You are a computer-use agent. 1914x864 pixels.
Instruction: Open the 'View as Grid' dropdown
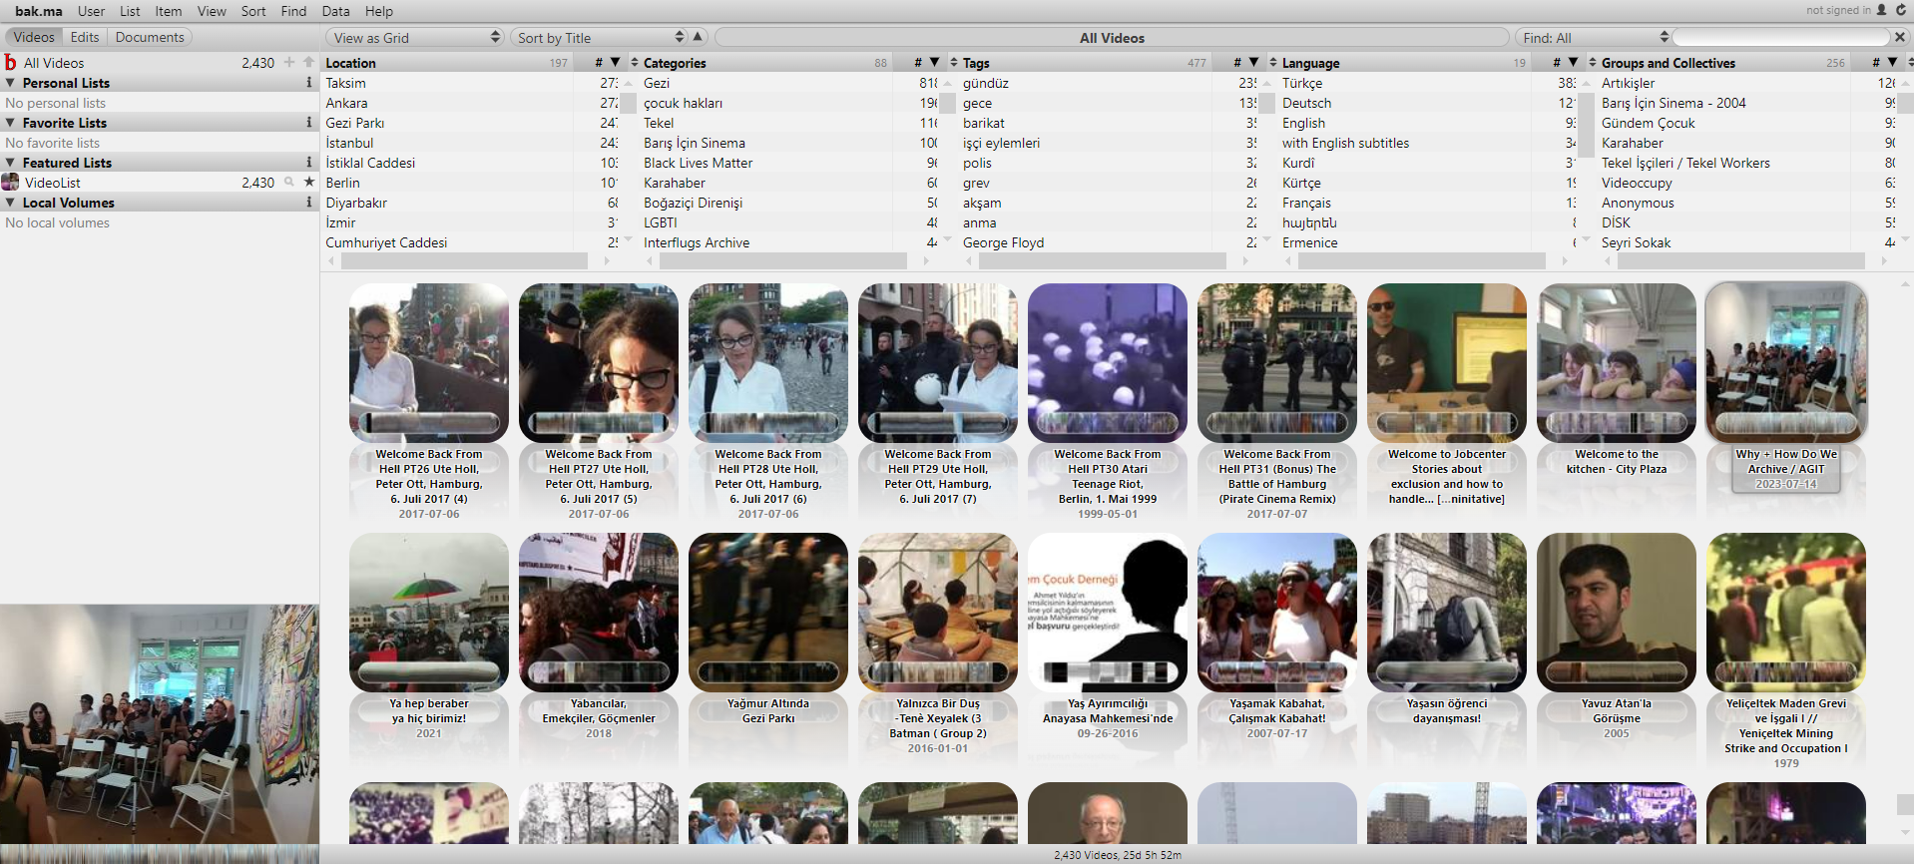(x=414, y=37)
